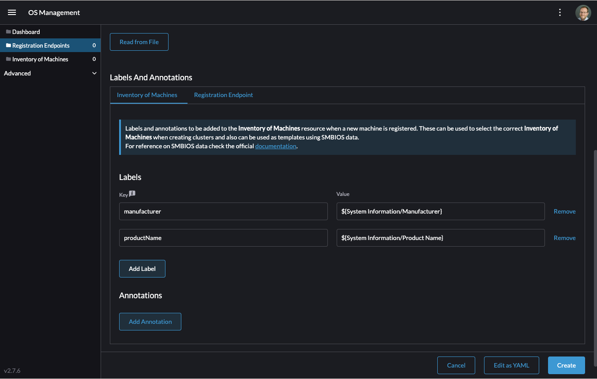The height and width of the screenshot is (379, 597).
Task: Open the hamburger navigation menu
Action: click(x=12, y=12)
